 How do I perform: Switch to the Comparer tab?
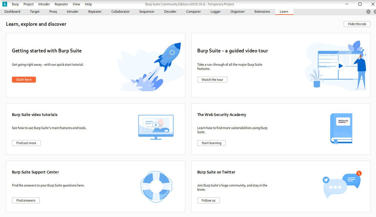(193, 12)
